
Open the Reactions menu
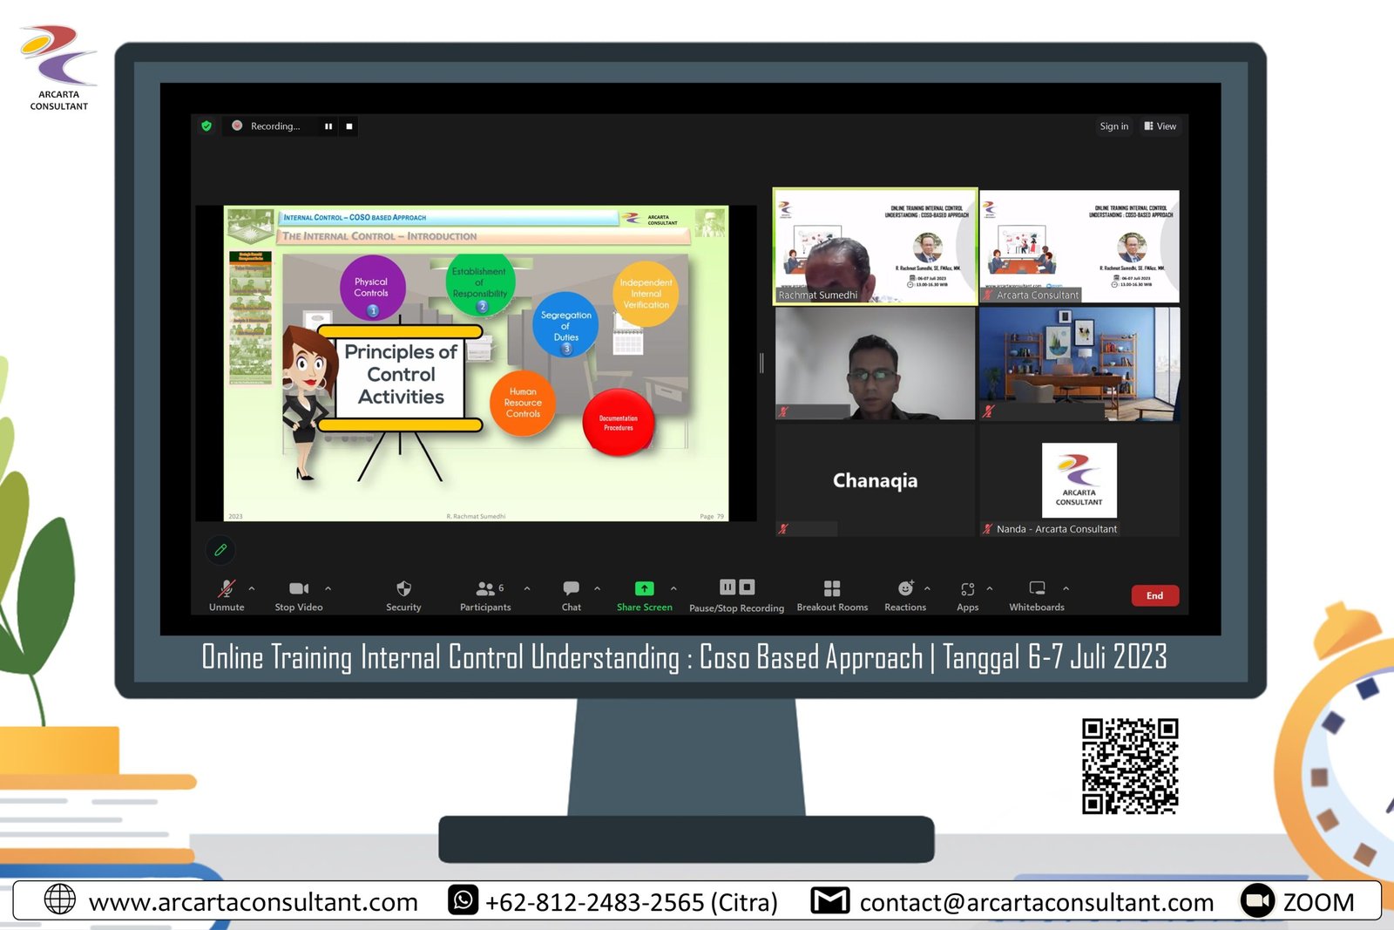coord(905,589)
